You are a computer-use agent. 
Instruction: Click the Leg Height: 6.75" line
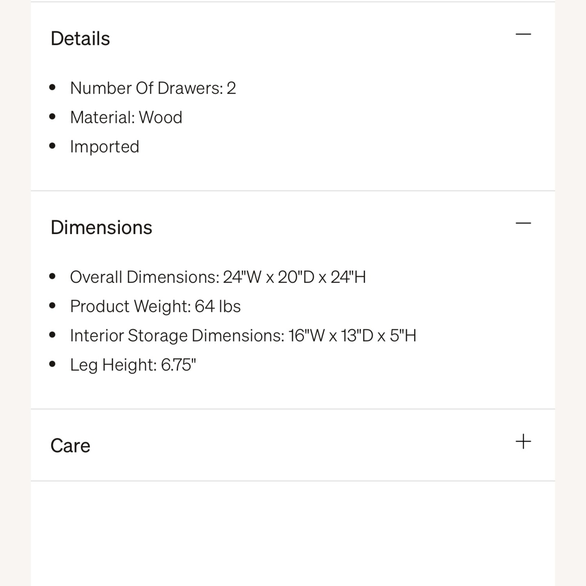coord(133,365)
